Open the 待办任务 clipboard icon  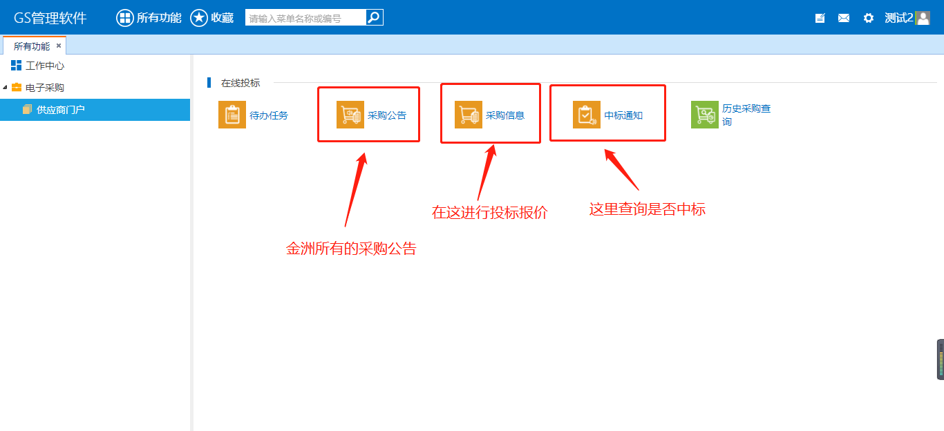pos(232,115)
